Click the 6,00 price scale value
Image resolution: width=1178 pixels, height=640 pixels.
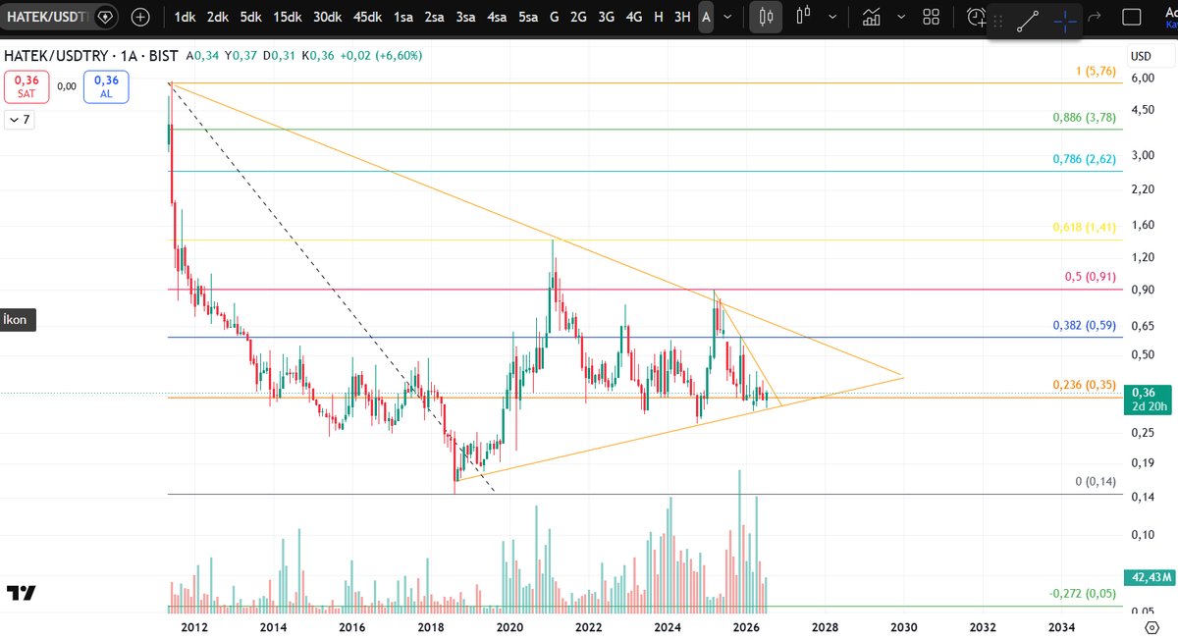pos(1142,79)
